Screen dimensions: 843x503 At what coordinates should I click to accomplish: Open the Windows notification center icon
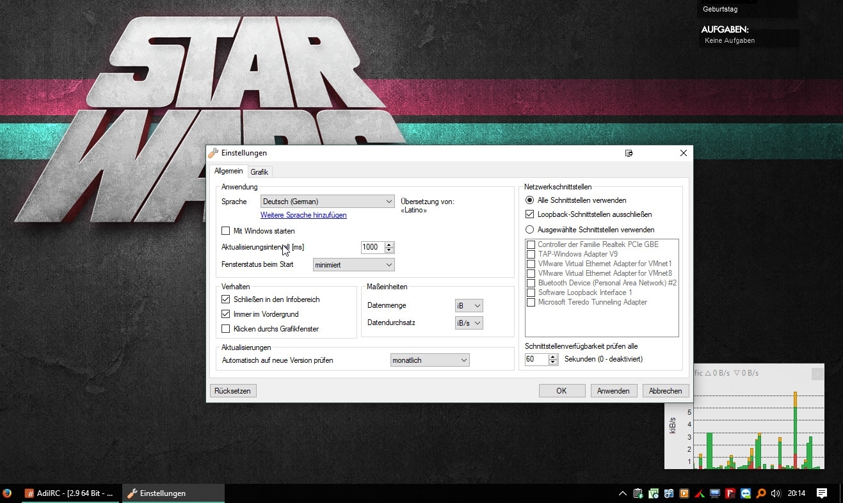[x=822, y=493]
